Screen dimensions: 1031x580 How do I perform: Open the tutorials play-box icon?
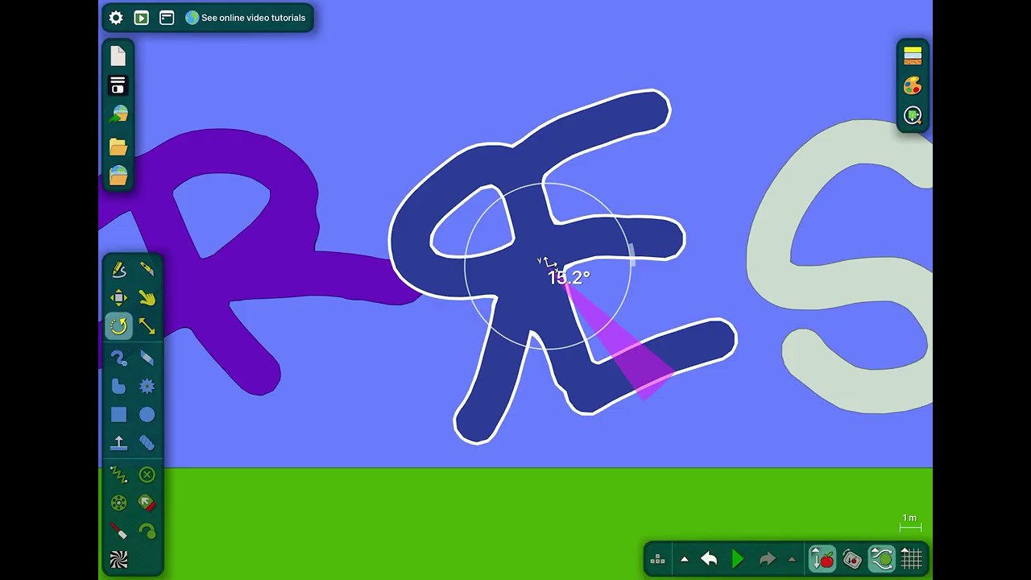142,18
